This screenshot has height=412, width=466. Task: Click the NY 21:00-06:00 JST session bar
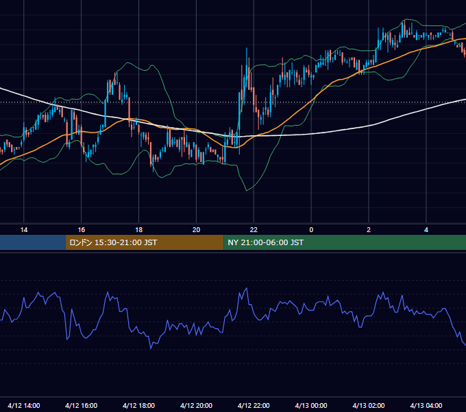tap(345, 242)
